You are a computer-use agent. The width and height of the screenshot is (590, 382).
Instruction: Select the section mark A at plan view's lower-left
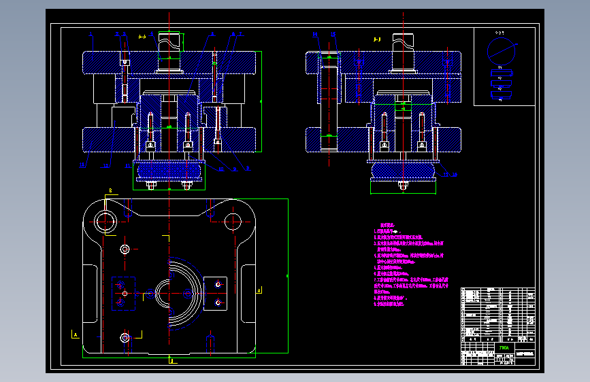(76, 334)
